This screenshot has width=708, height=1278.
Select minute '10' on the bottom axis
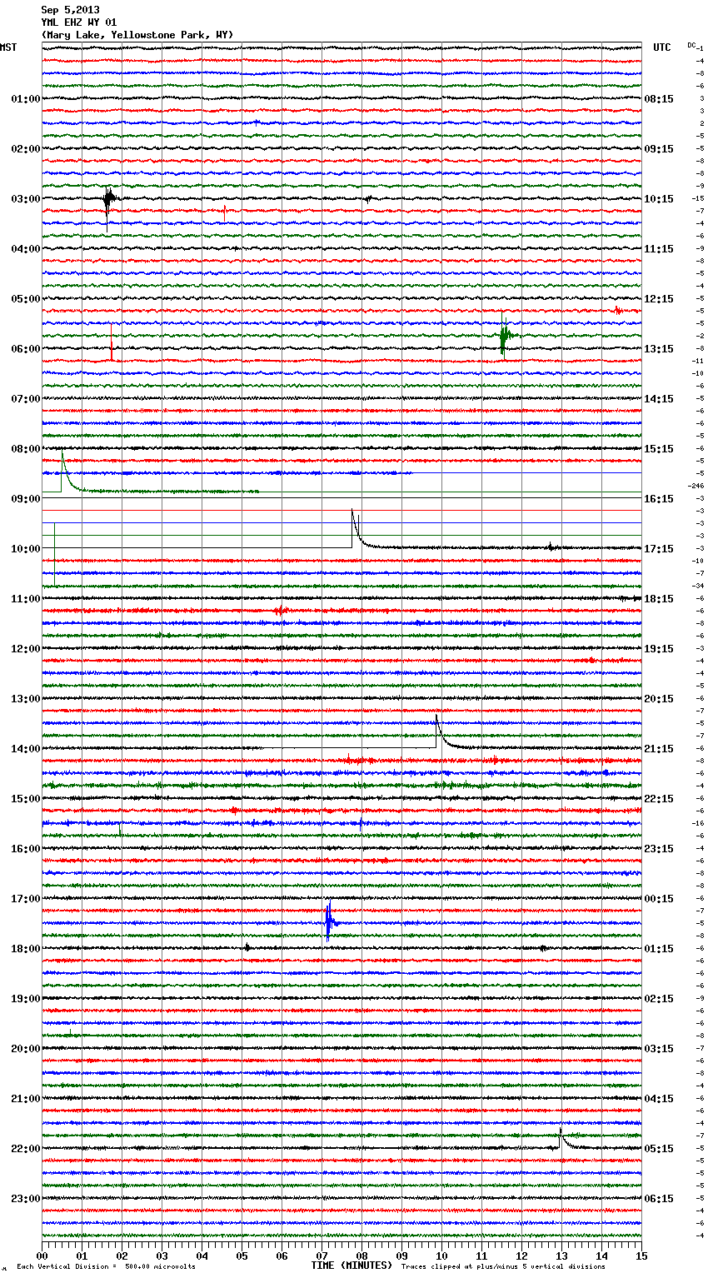[441, 1256]
